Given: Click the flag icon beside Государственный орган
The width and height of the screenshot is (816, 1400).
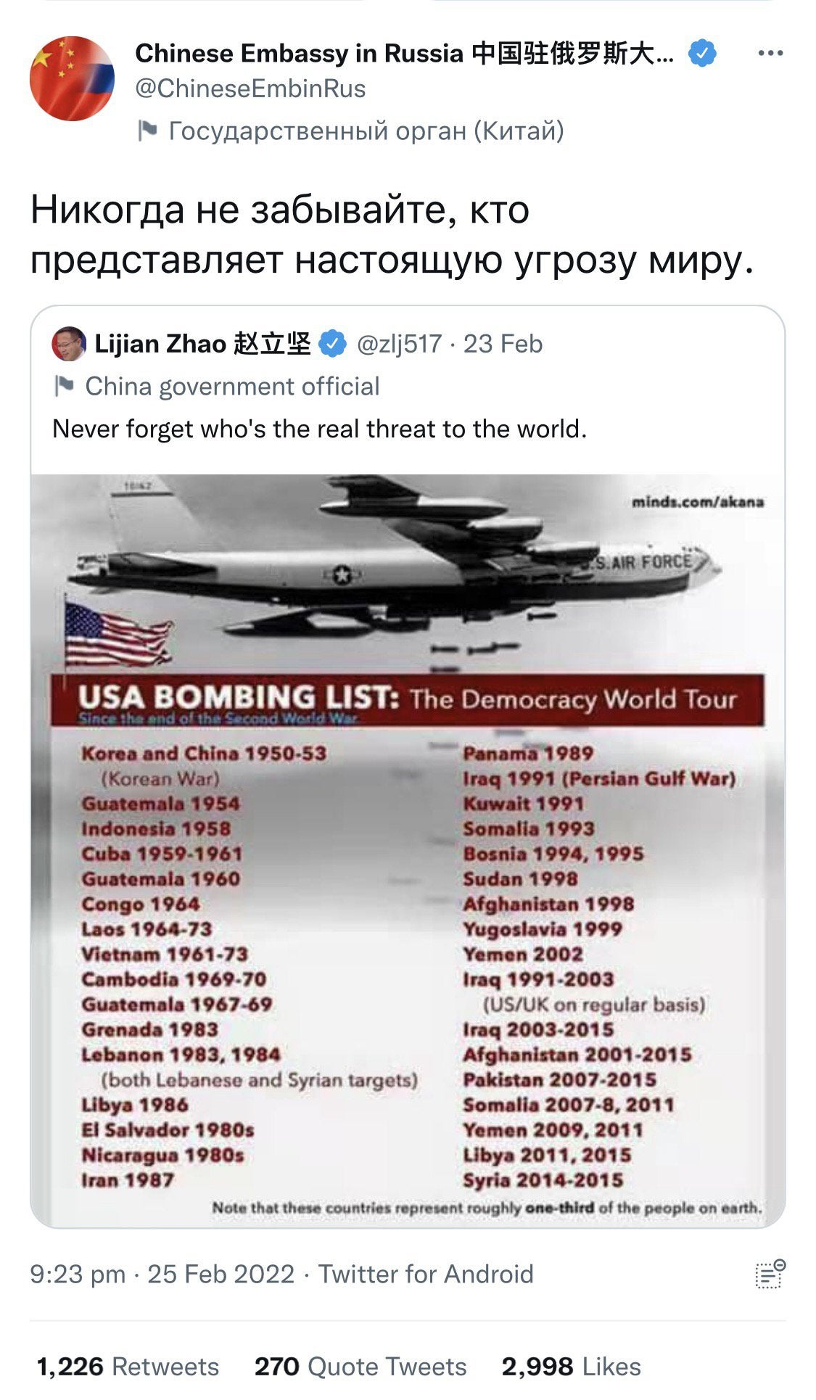Looking at the screenshot, I should [x=147, y=131].
